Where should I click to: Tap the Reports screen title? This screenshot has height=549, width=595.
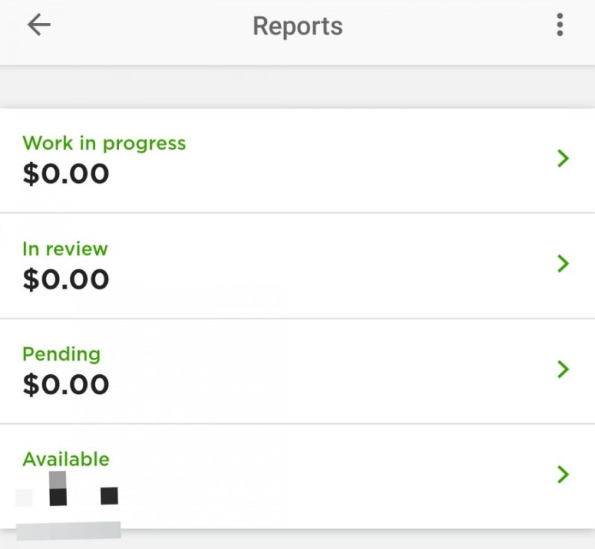pos(297,25)
